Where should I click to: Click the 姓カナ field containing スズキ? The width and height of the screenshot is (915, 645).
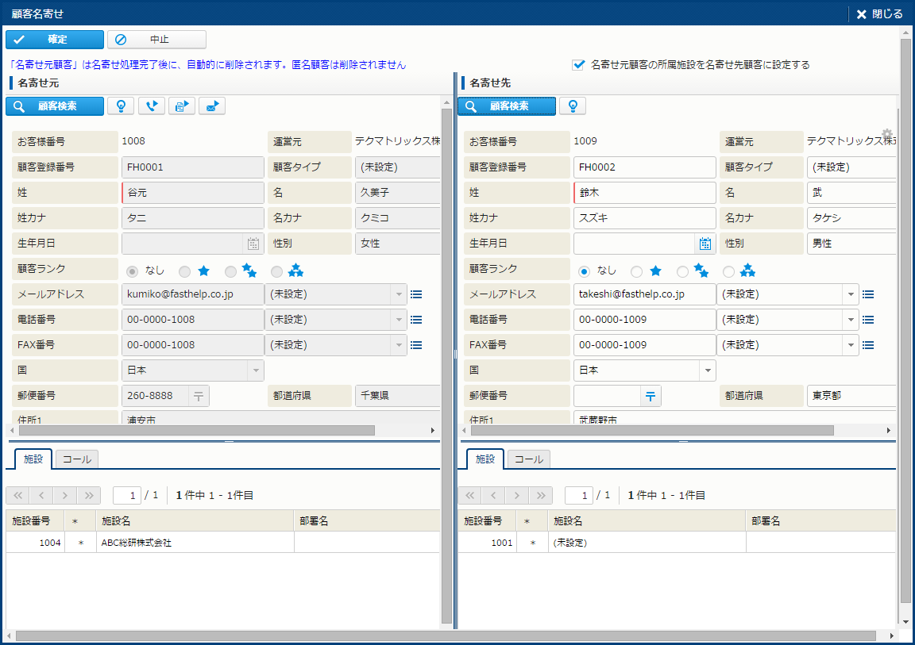[x=643, y=218]
